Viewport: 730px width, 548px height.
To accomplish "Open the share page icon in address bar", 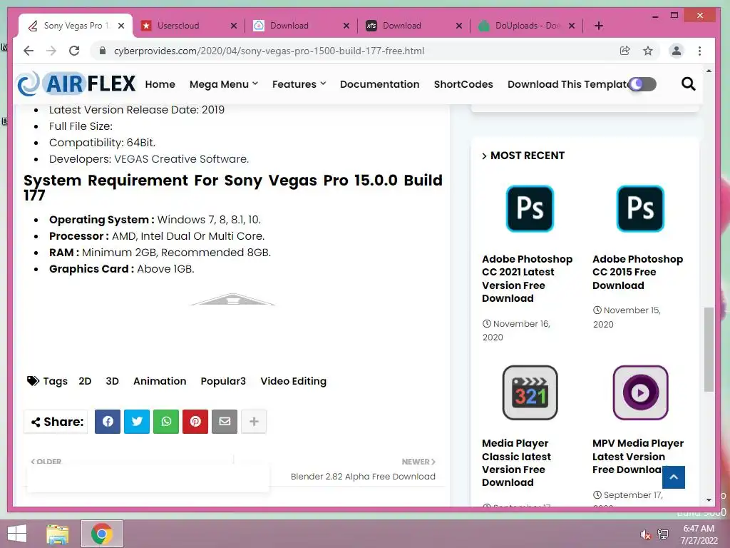I will click(x=624, y=51).
